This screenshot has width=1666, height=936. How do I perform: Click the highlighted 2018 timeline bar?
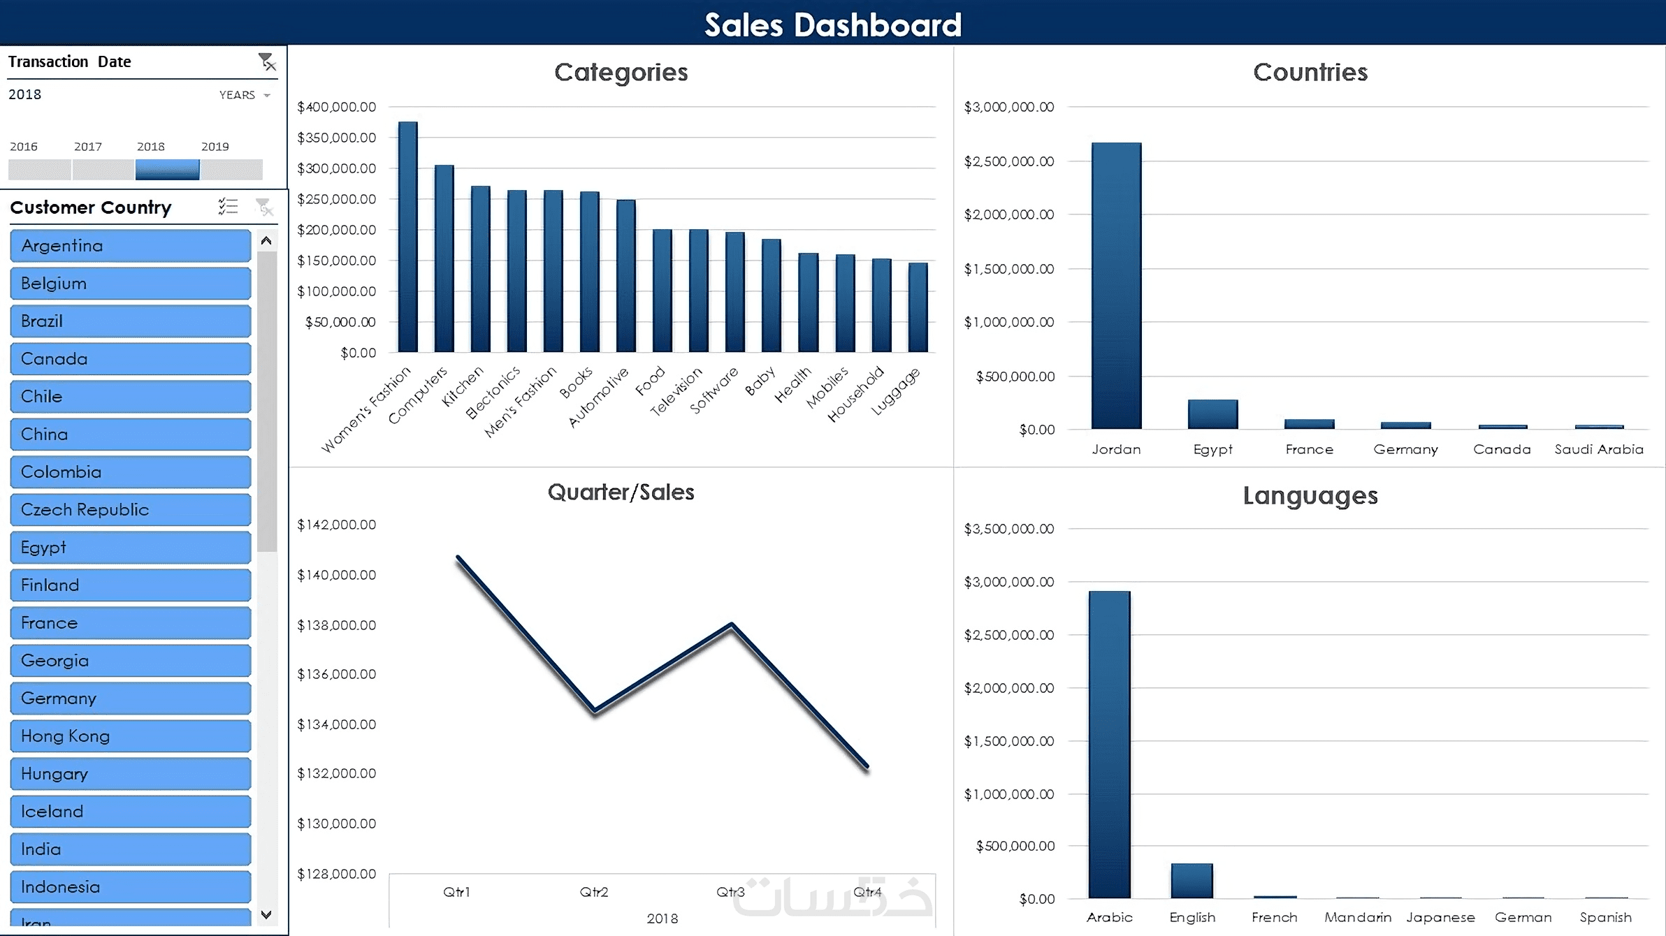click(x=167, y=169)
